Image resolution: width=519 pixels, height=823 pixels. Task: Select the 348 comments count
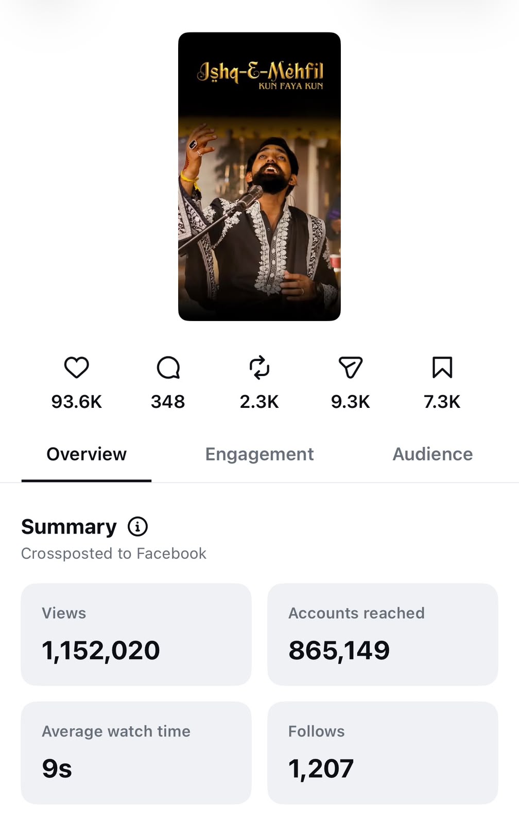168,402
